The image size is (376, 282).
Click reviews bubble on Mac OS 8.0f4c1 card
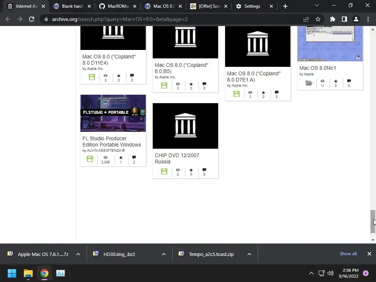[x=349, y=81]
